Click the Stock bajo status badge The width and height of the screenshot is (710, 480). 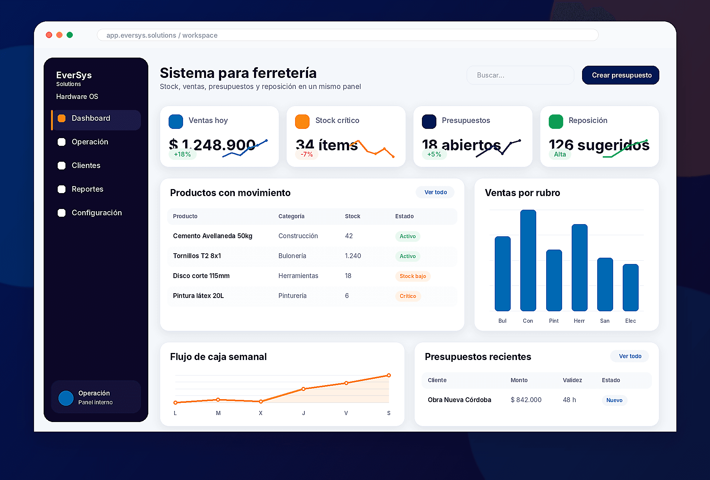pos(413,276)
